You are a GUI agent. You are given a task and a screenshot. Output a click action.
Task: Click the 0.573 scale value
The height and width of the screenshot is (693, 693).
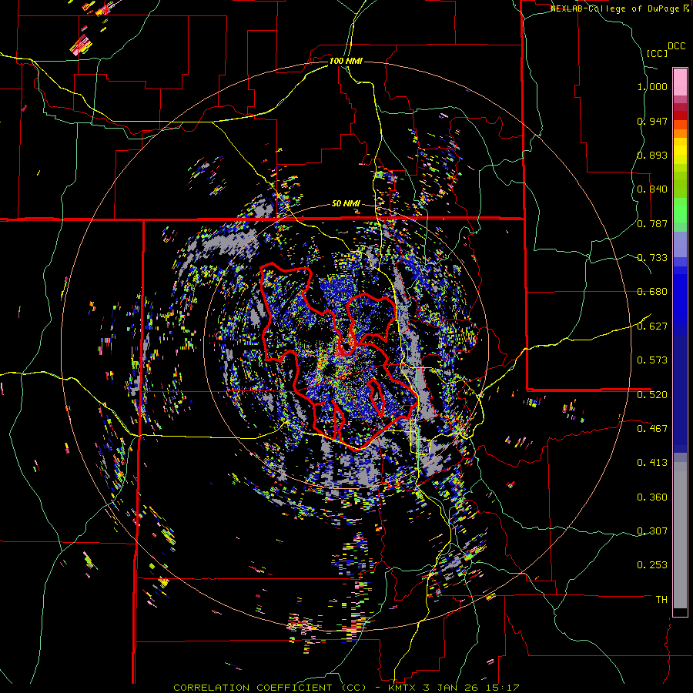652,360
